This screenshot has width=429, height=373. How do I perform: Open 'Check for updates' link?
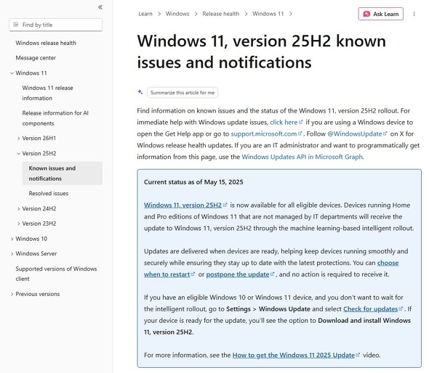[373, 309]
